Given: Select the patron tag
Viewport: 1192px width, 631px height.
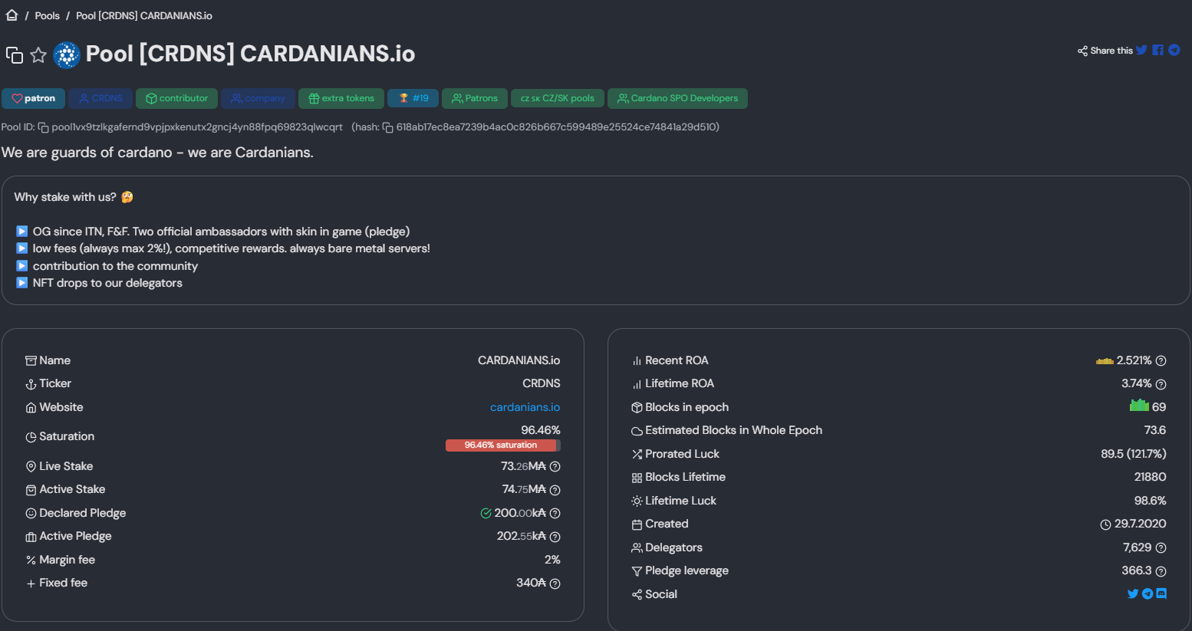Looking at the screenshot, I should pyautogui.click(x=33, y=98).
